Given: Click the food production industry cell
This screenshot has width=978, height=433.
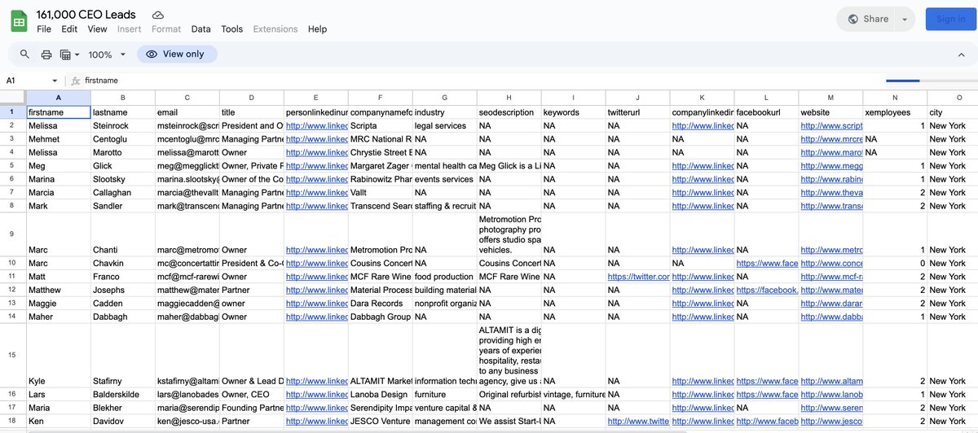Looking at the screenshot, I should (x=445, y=277).
